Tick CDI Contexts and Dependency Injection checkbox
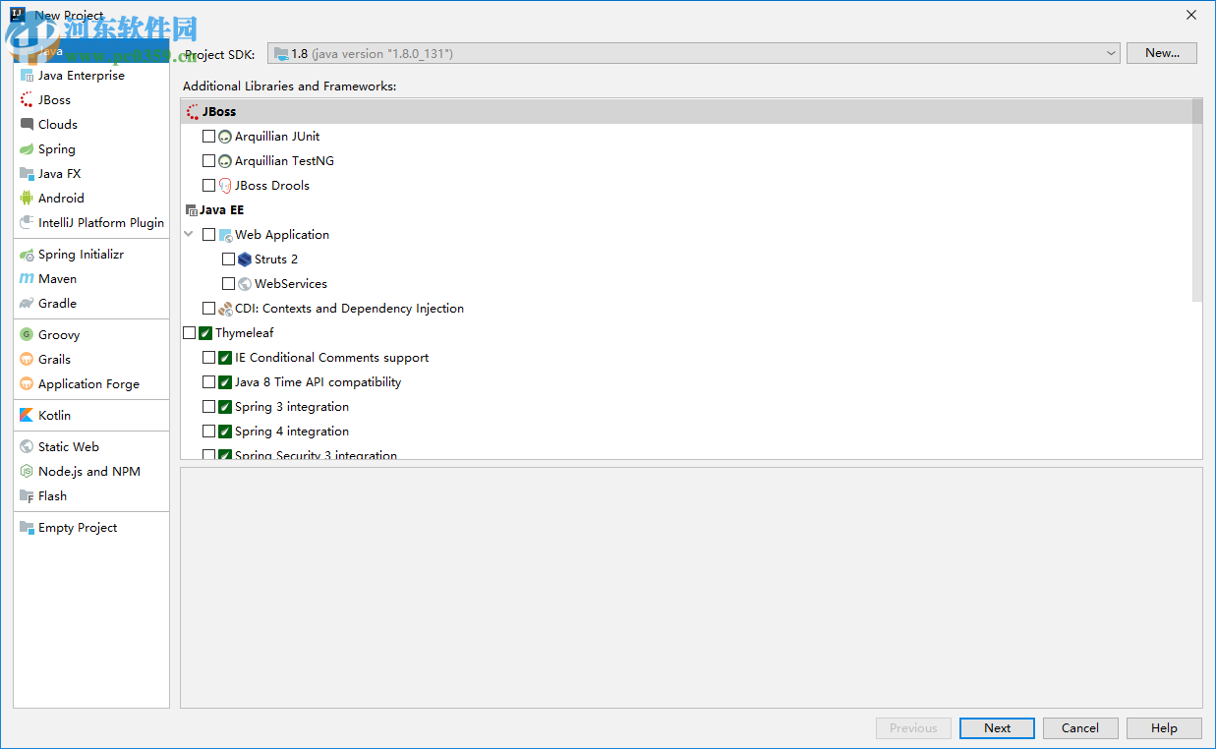1216x749 pixels. (208, 309)
